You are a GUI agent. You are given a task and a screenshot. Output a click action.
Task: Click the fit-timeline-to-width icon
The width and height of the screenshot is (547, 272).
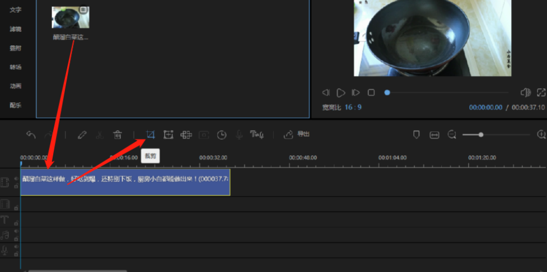(x=434, y=135)
